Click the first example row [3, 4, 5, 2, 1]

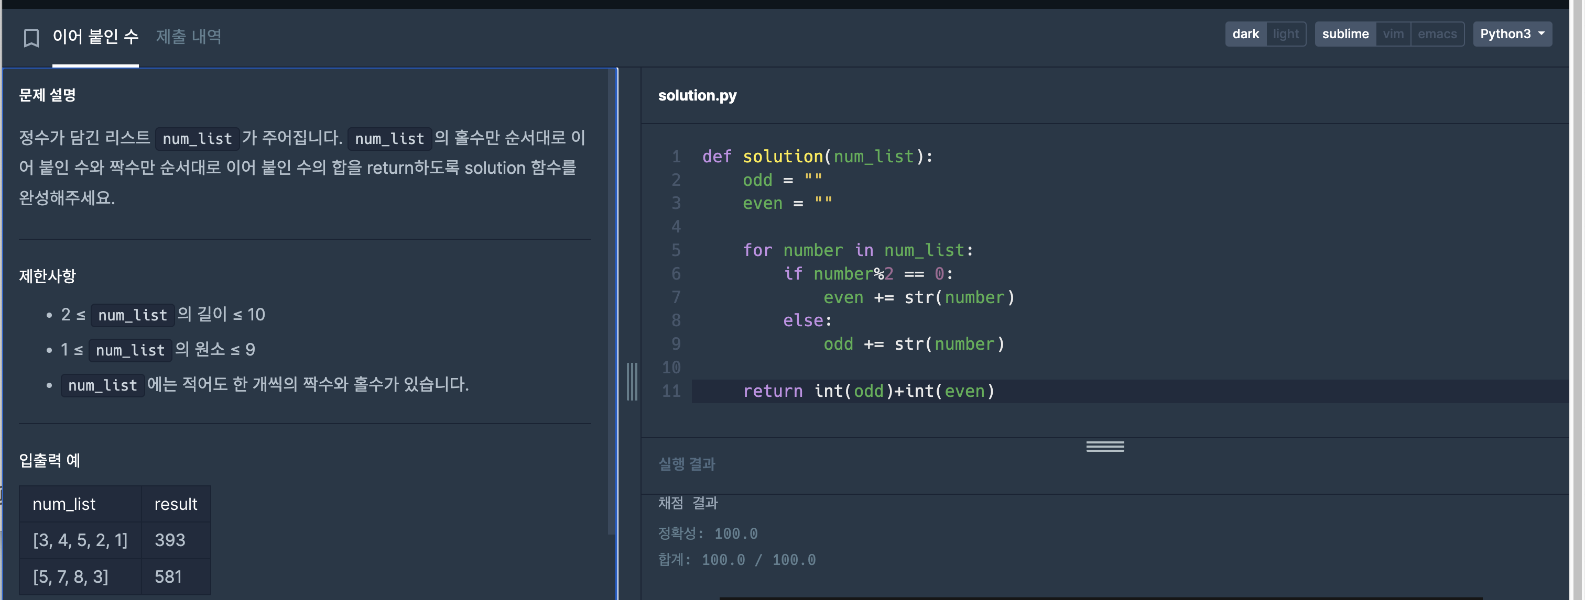tap(80, 540)
